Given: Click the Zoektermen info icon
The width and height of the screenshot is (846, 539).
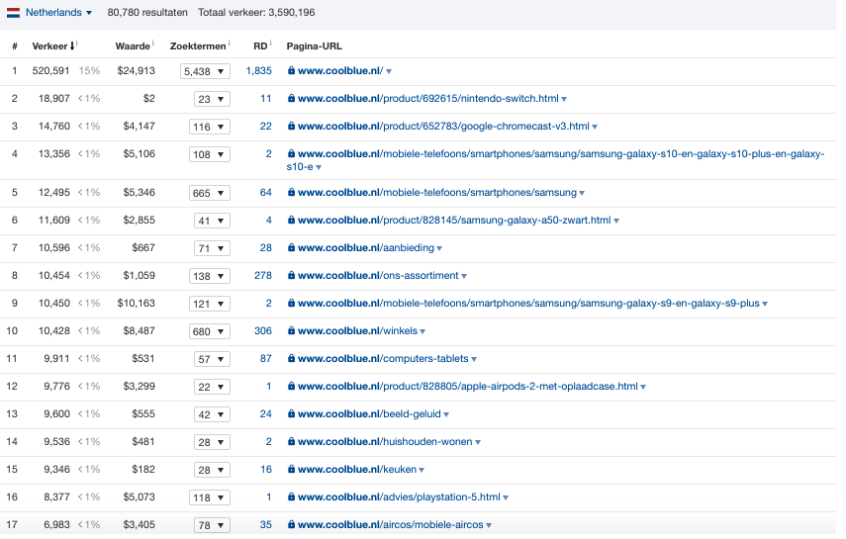Looking at the screenshot, I should pos(229,43).
